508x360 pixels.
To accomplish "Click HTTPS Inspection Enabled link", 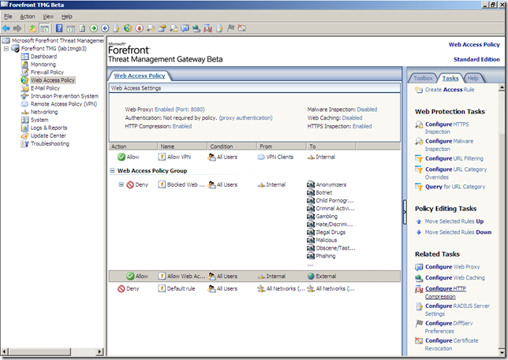I will (x=362, y=126).
